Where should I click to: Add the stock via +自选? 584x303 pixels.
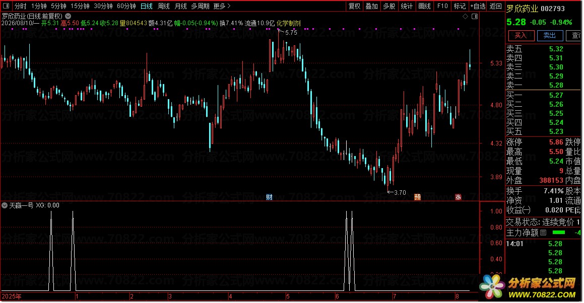pyautogui.click(x=478, y=6)
